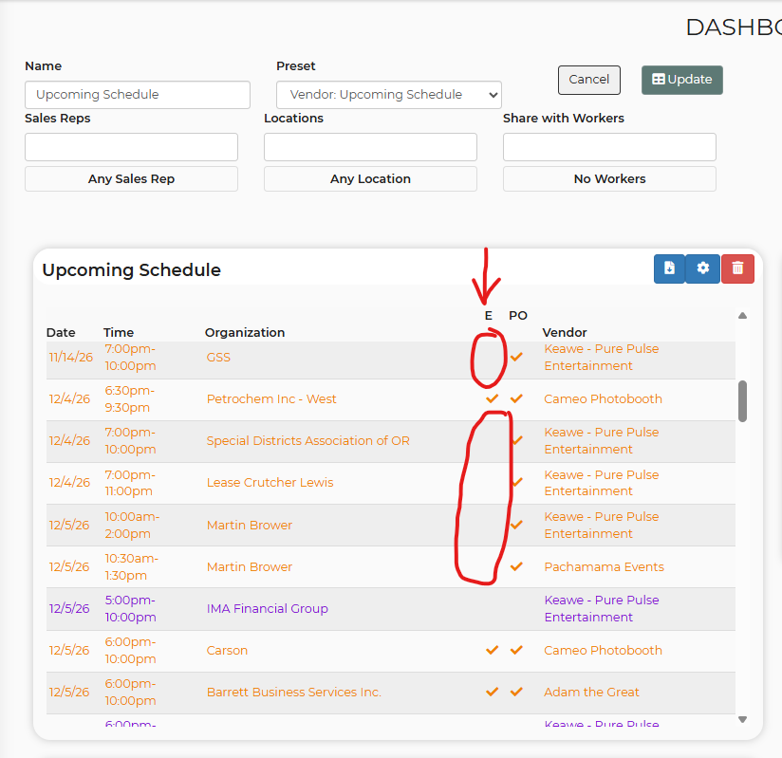The image size is (782, 758).
Task: Click the blue export download icon
Action: pyautogui.click(x=669, y=268)
